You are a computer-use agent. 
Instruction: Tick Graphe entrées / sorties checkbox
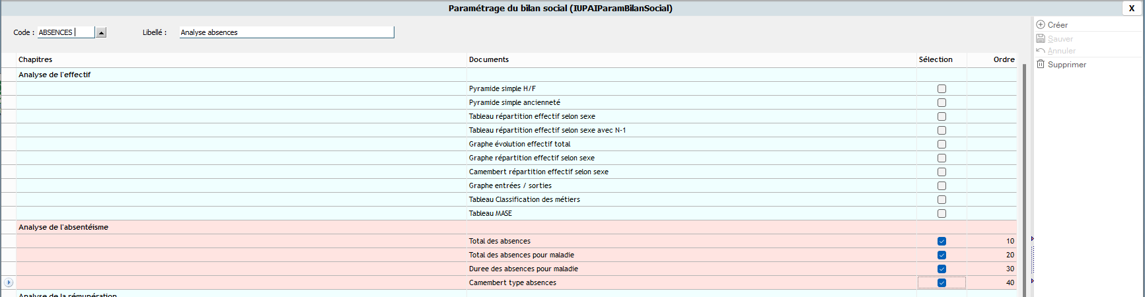tap(942, 185)
